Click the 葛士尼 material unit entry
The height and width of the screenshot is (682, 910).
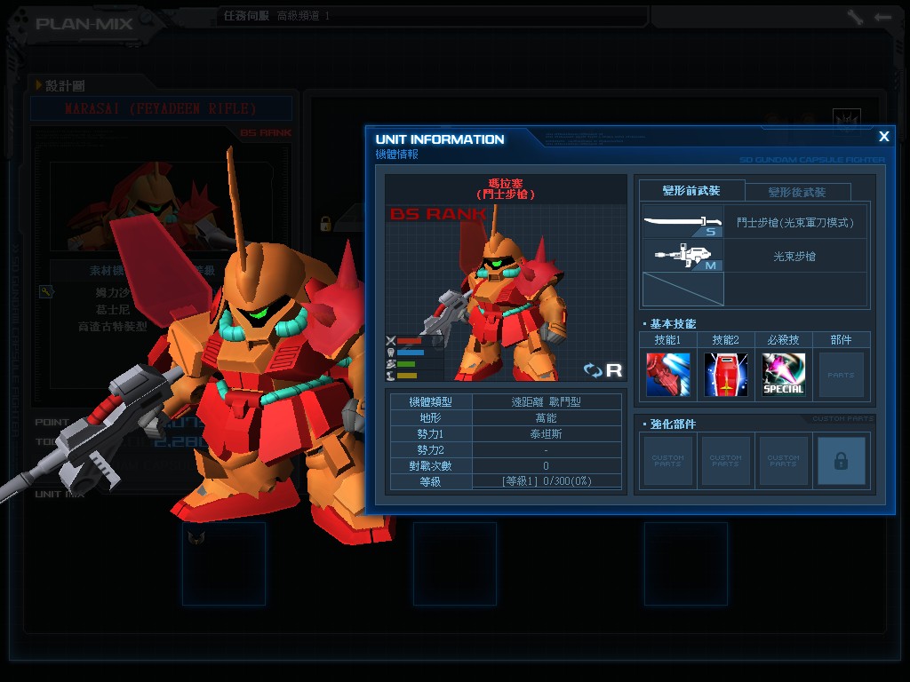point(113,310)
